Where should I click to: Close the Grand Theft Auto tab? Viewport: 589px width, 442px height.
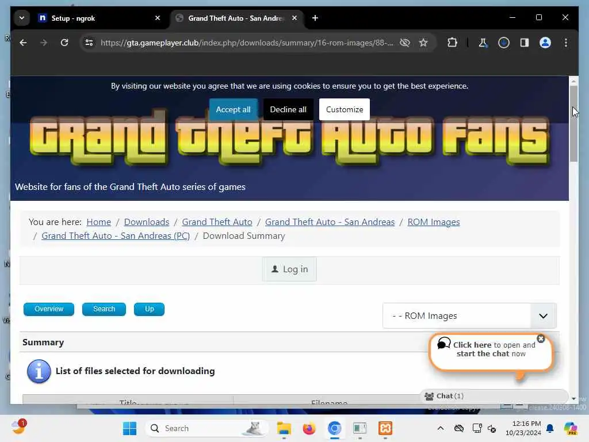click(x=294, y=18)
